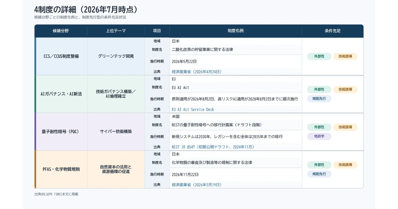This screenshot has width=398, height=209.
Task: Click the 出典 label in PFAS row
Action: (x=157, y=184)
